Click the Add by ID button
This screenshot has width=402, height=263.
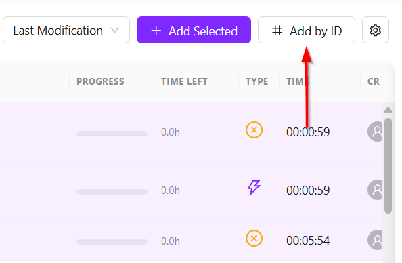tap(307, 30)
